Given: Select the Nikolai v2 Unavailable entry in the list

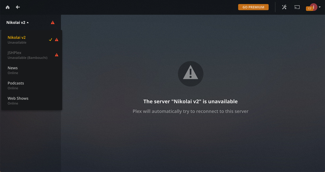Looking at the screenshot, I should click(x=32, y=40).
